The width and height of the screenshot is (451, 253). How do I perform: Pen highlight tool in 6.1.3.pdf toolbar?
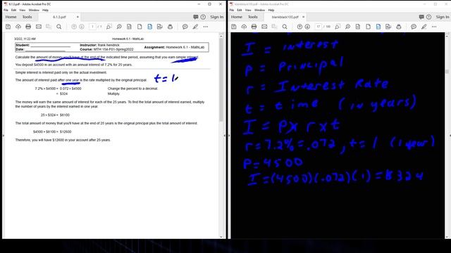point(195,27)
